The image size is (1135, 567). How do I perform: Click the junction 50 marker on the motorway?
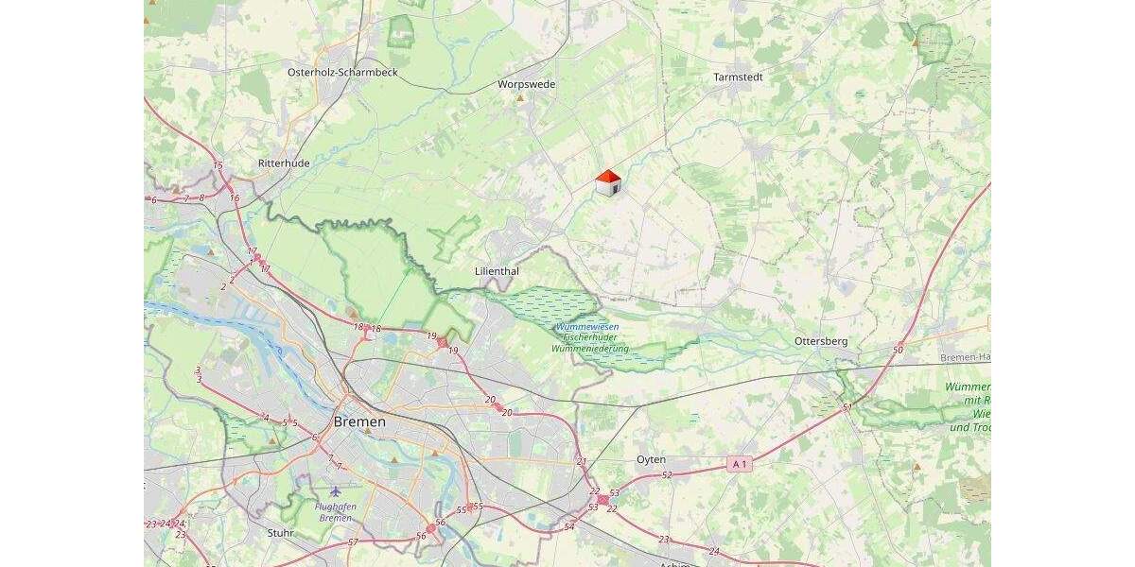coord(898,350)
